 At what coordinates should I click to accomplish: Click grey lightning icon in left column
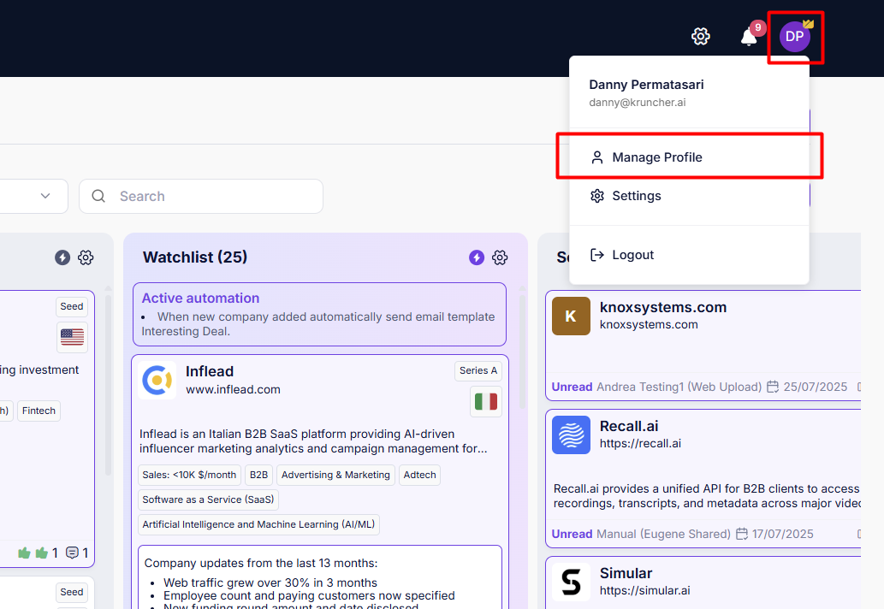(x=62, y=257)
